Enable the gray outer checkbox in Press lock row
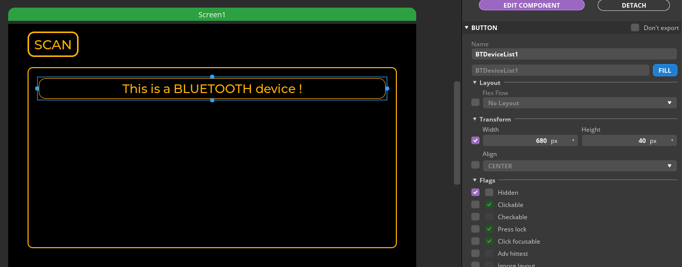The image size is (682, 267). [x=475, y=229]
